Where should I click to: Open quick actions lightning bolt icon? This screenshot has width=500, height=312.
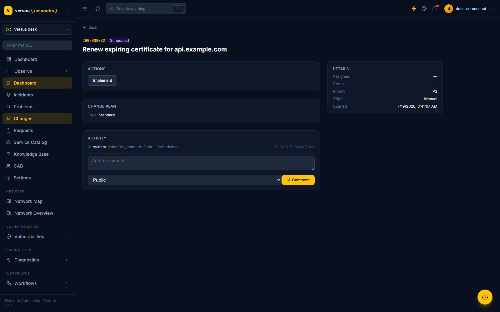[414, 9]
